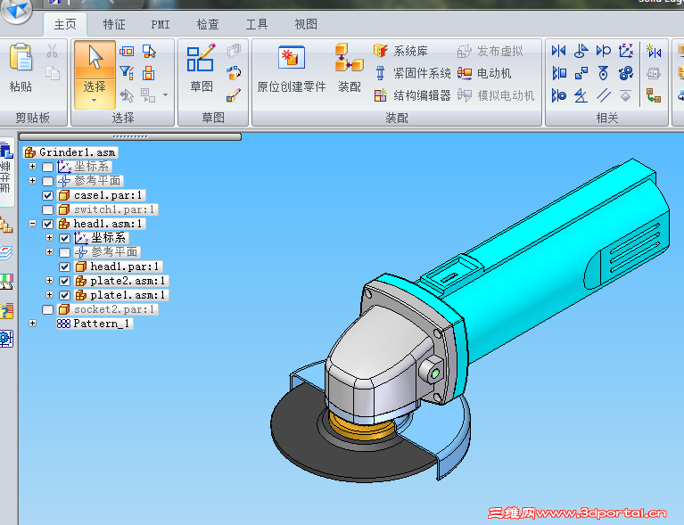
Task: Uncheck plate1.asm:1 checkbox
Action: tap(64, 295)
